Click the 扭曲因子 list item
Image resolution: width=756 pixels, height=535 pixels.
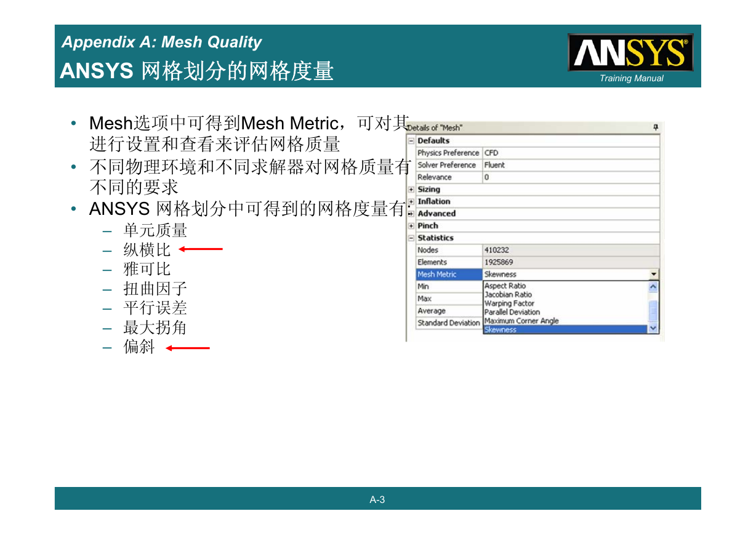point(155,289)
